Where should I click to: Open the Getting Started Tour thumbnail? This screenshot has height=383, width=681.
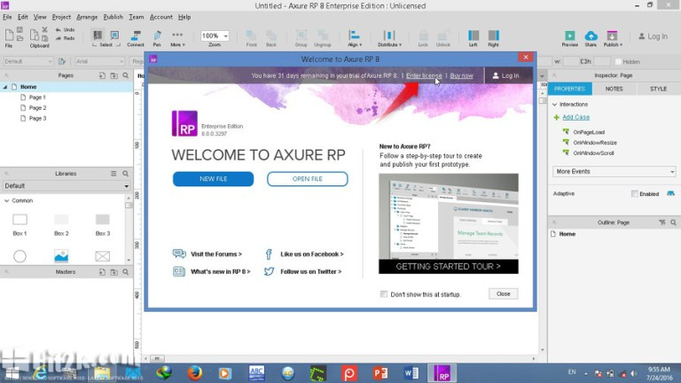448,223
